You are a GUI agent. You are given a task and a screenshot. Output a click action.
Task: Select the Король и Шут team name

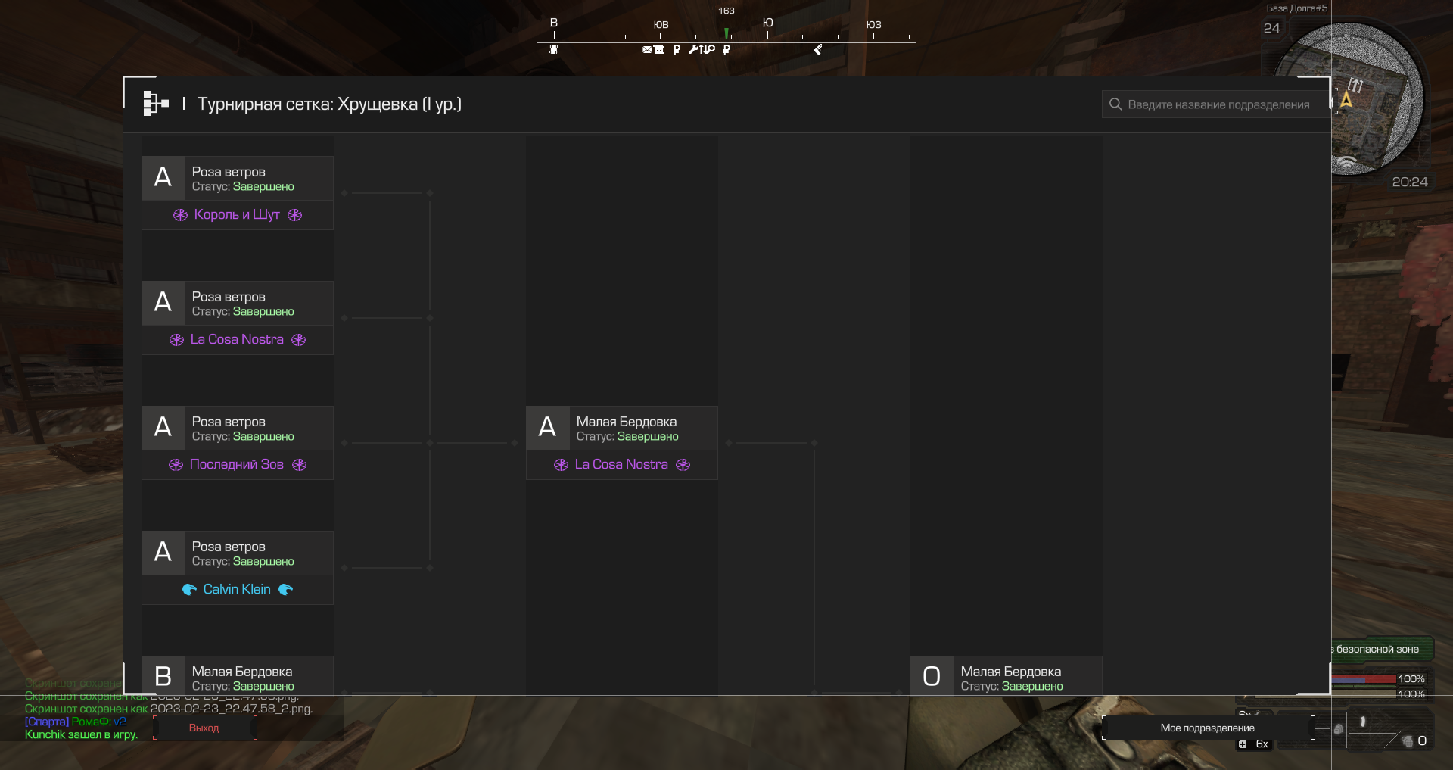coord(237,215)
